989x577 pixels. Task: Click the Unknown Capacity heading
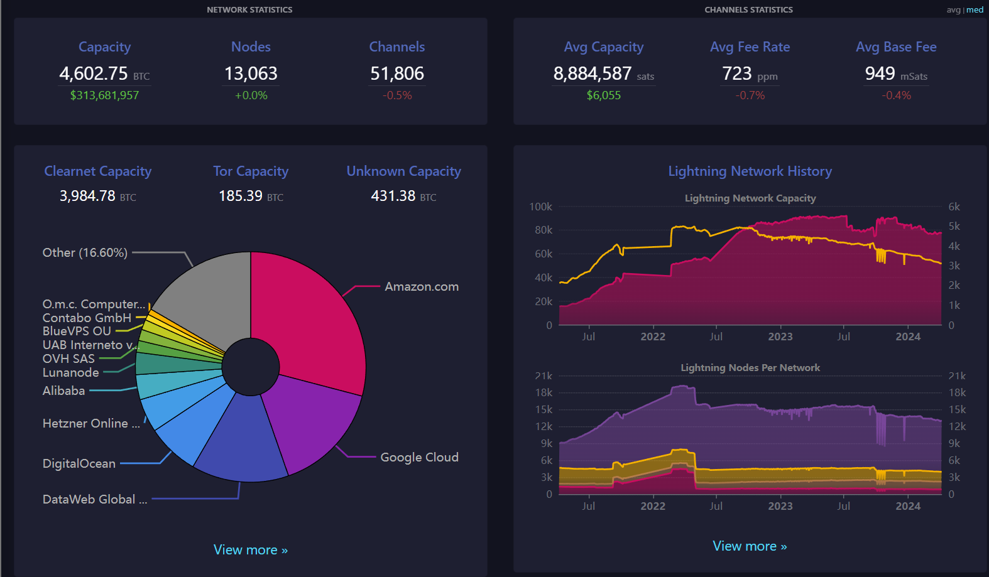click(404, 171)
